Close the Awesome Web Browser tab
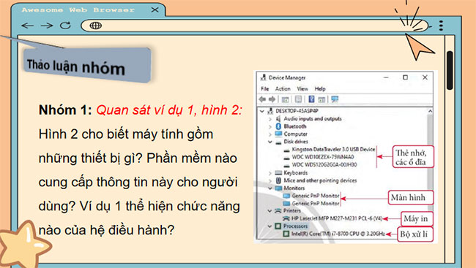This screenshot has width=476, height=268. (155, 10)
